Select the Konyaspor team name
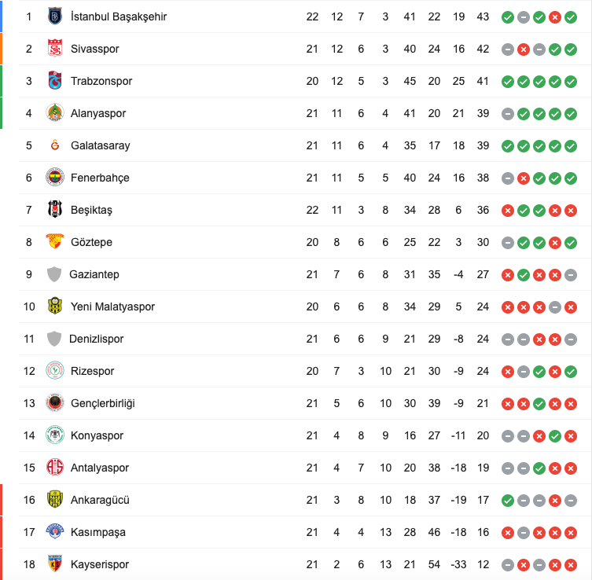Image resolution: width=592 pixels, height=580 pixels. 97,435
